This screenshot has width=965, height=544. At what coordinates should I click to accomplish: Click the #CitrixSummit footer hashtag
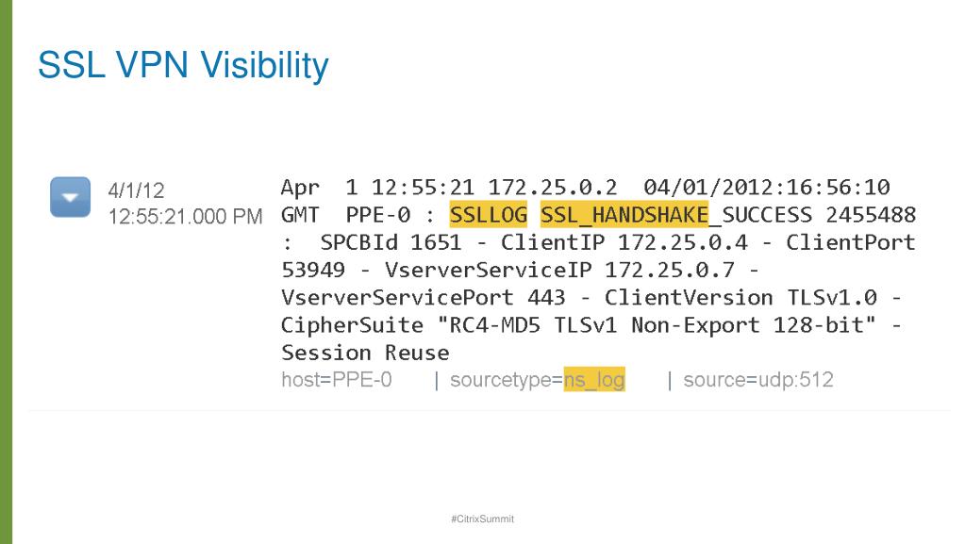pos(483,519)
